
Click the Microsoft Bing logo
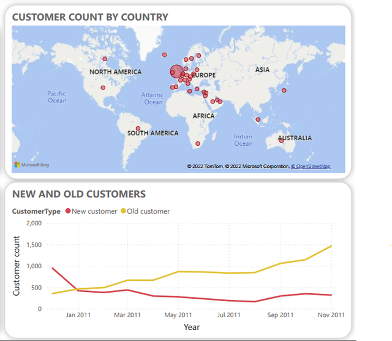32,165
